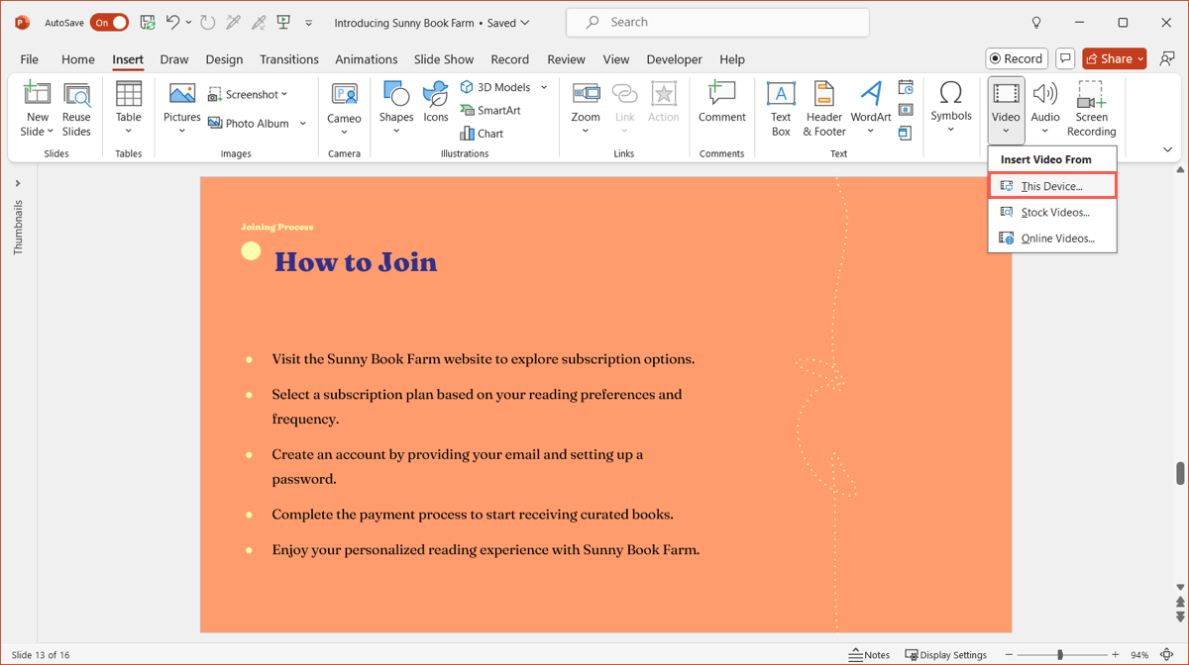This screenshot has height=665, width=1189.
Task: Click the zoom slider handle
Action: tap(1060, 655)
